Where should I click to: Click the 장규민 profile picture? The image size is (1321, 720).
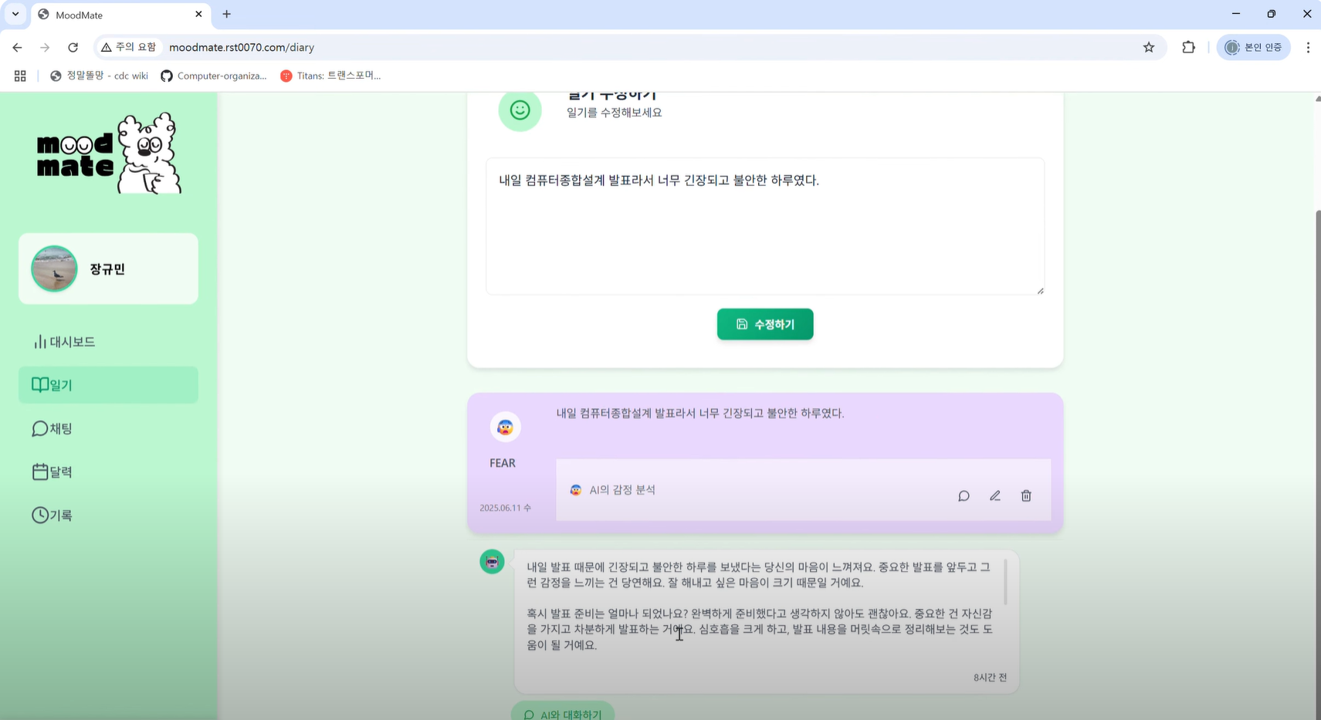pyautogui.click(x=54, y=269)
